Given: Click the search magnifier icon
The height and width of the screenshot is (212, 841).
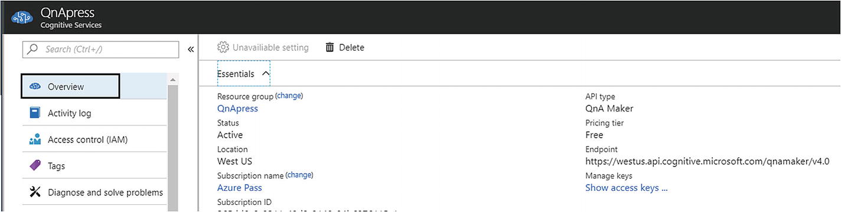Looking at the screenshot, I should tap(33, 49).
